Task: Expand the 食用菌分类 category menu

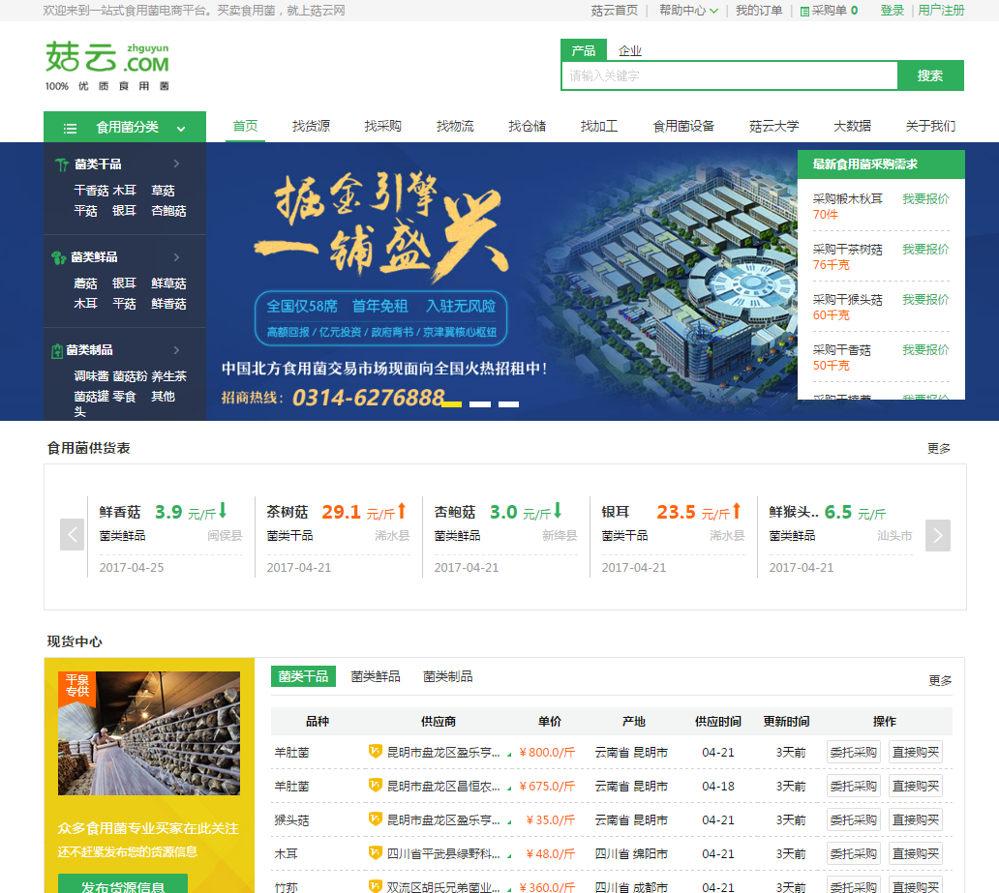Action: coord(125,128)
